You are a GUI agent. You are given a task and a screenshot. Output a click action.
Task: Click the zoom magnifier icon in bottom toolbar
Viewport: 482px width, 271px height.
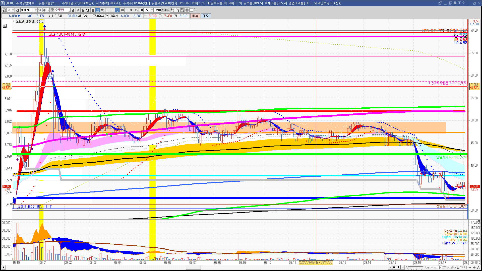[466, 267]
